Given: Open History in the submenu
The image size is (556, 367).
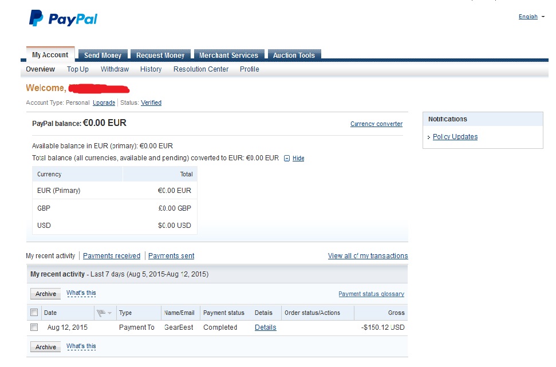Looking at the screenshot, I should tap(151, 69).
